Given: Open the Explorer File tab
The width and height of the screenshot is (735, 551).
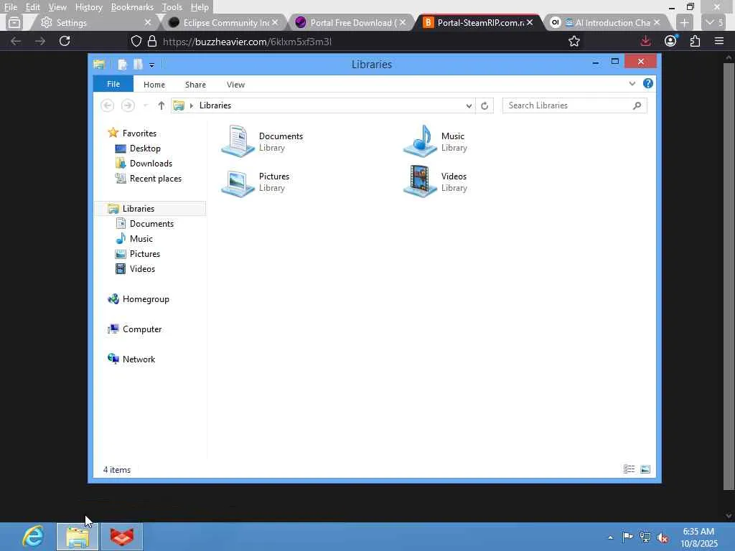Looking at the screenshot, I should (113, 84).
